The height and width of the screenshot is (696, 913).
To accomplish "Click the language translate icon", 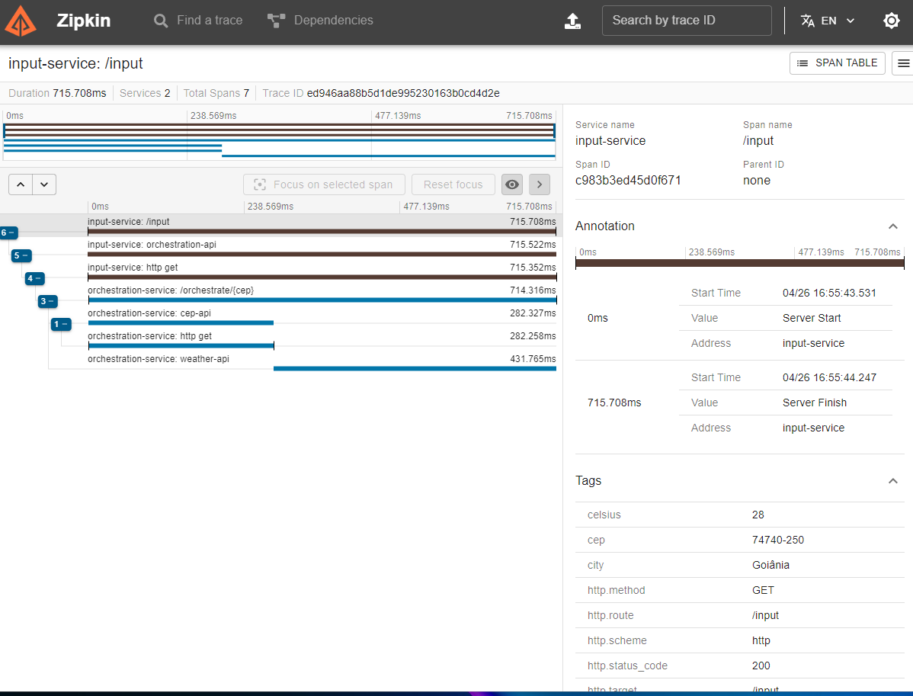I will [807, 21].
